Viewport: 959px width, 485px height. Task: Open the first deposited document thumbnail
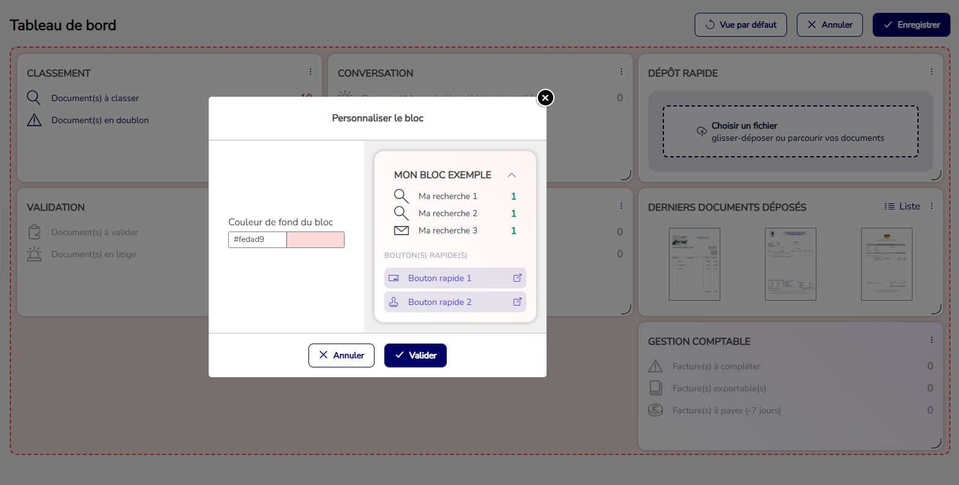coord(694,264)
